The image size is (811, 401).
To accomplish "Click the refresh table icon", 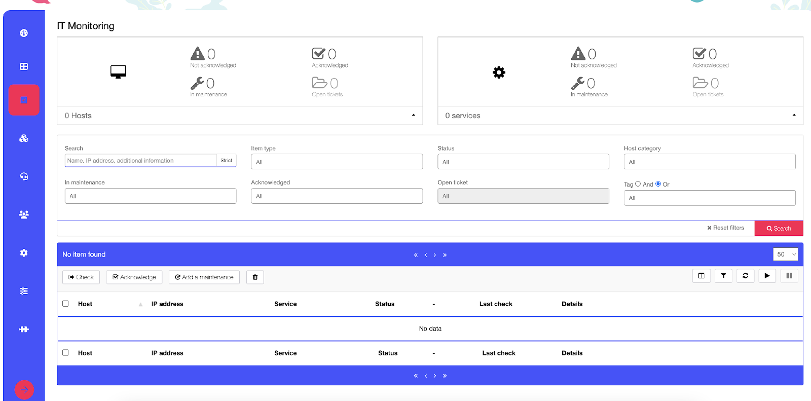I will [745, 276].
